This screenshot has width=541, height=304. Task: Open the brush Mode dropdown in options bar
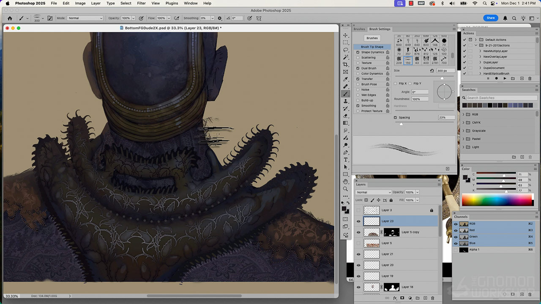(85, 18)
